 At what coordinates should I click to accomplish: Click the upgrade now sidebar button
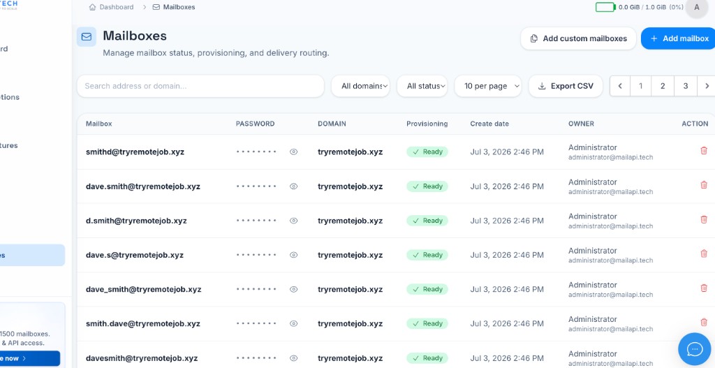click(x=29, y=358)
